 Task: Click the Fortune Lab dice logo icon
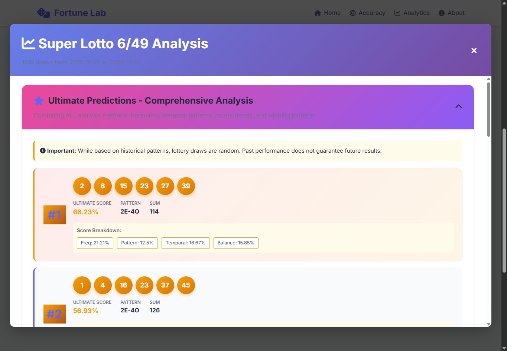point(43,13)
